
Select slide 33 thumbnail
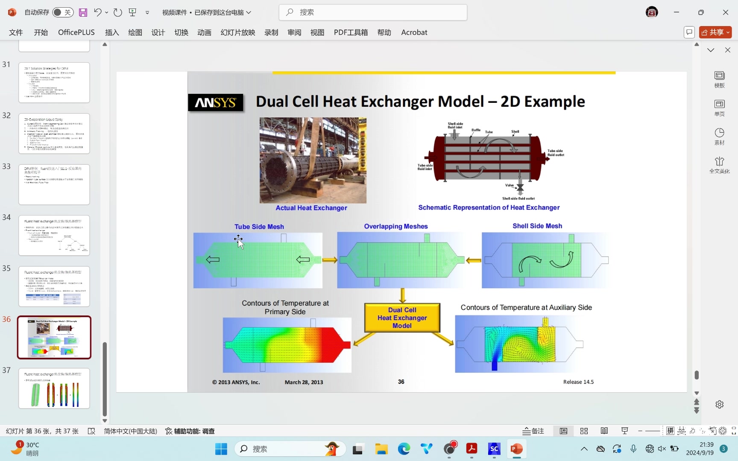[54, 184]
